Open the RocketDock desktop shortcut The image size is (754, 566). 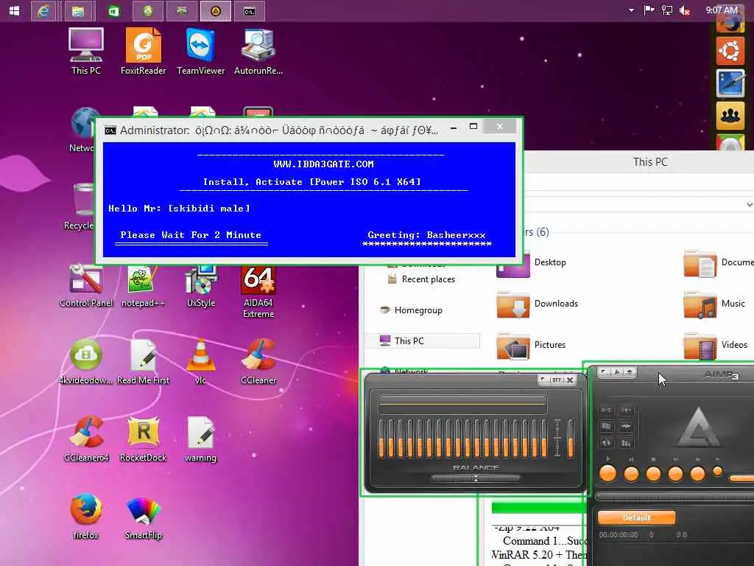click(x=144, y=439)
